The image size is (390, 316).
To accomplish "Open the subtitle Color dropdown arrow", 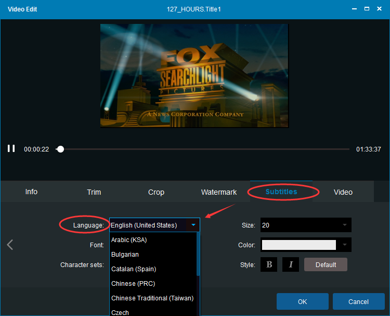I will pos(345,245).
